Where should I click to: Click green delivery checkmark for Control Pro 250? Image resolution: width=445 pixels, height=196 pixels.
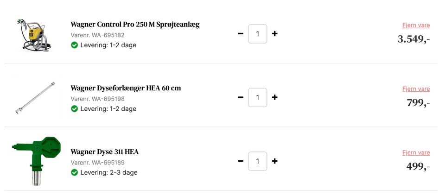pos(74,45)
